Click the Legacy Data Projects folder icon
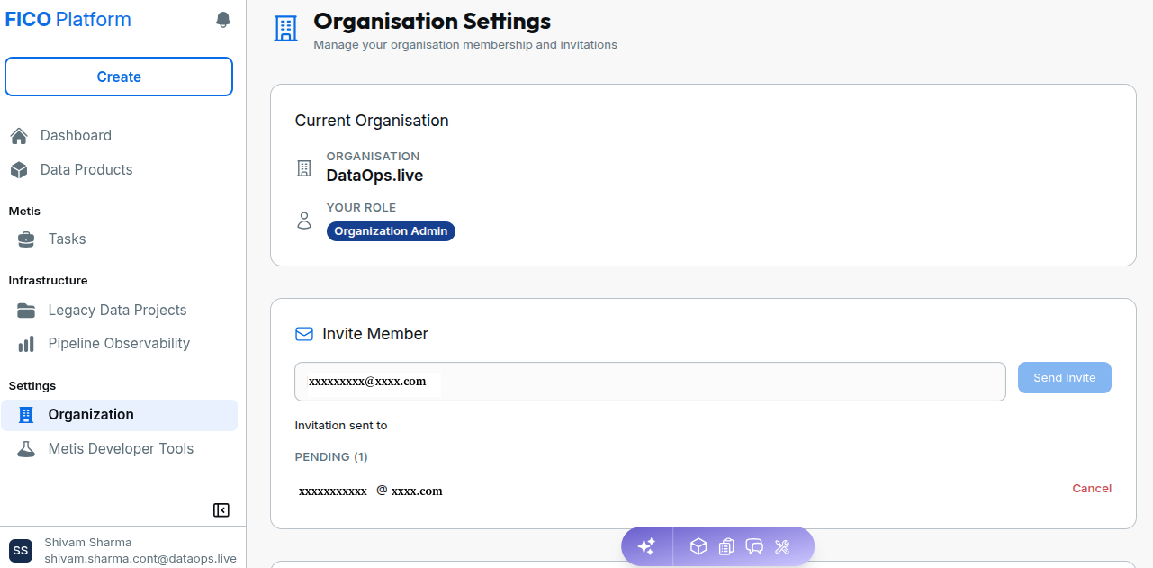1153x568 pixels. pos(26,311)
